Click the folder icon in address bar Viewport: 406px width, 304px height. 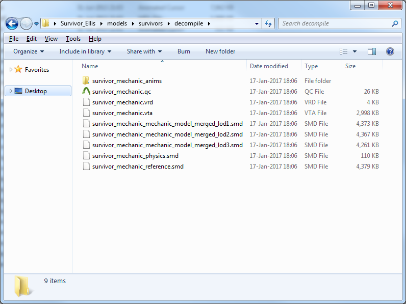(46, 23)
